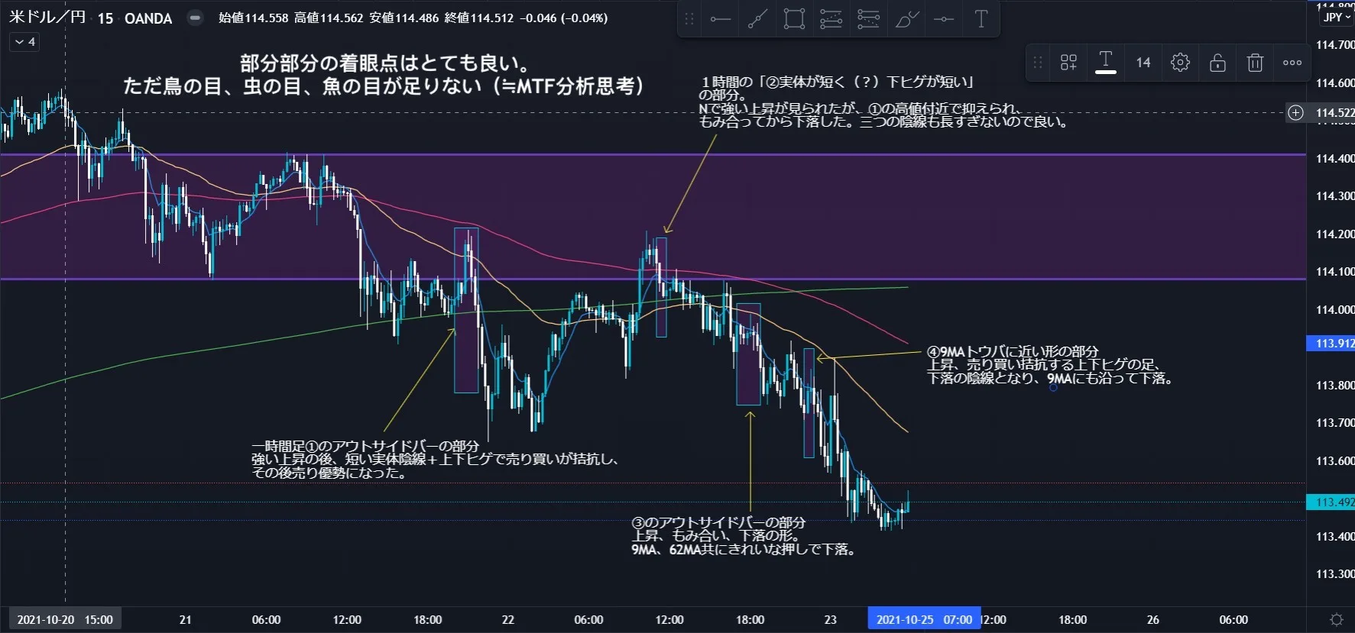Select the first Fibonacci channel tool
The height and width of the screenshot is (633, 1355).
point(831,19)
